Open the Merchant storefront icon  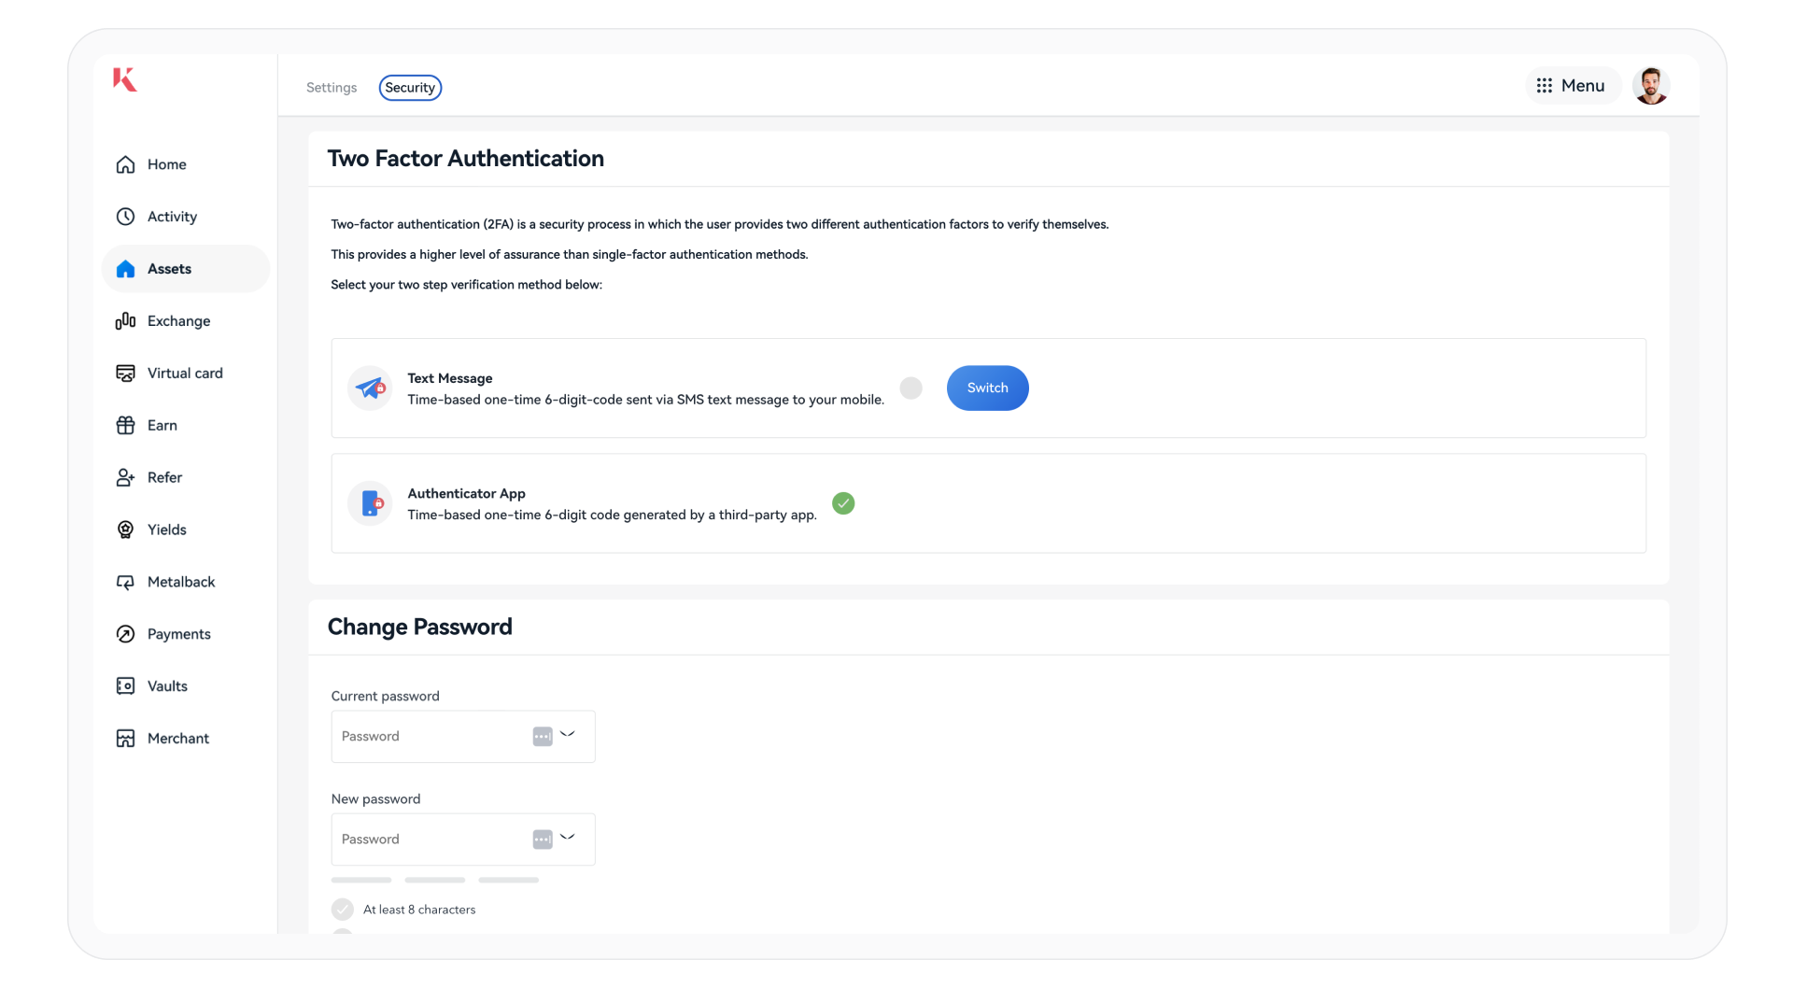tap(125, 739)
